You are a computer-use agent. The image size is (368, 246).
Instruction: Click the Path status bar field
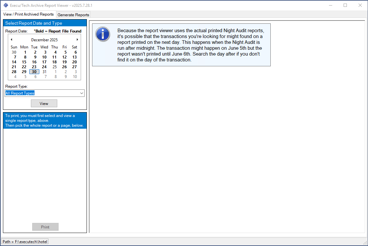[25, 242]
